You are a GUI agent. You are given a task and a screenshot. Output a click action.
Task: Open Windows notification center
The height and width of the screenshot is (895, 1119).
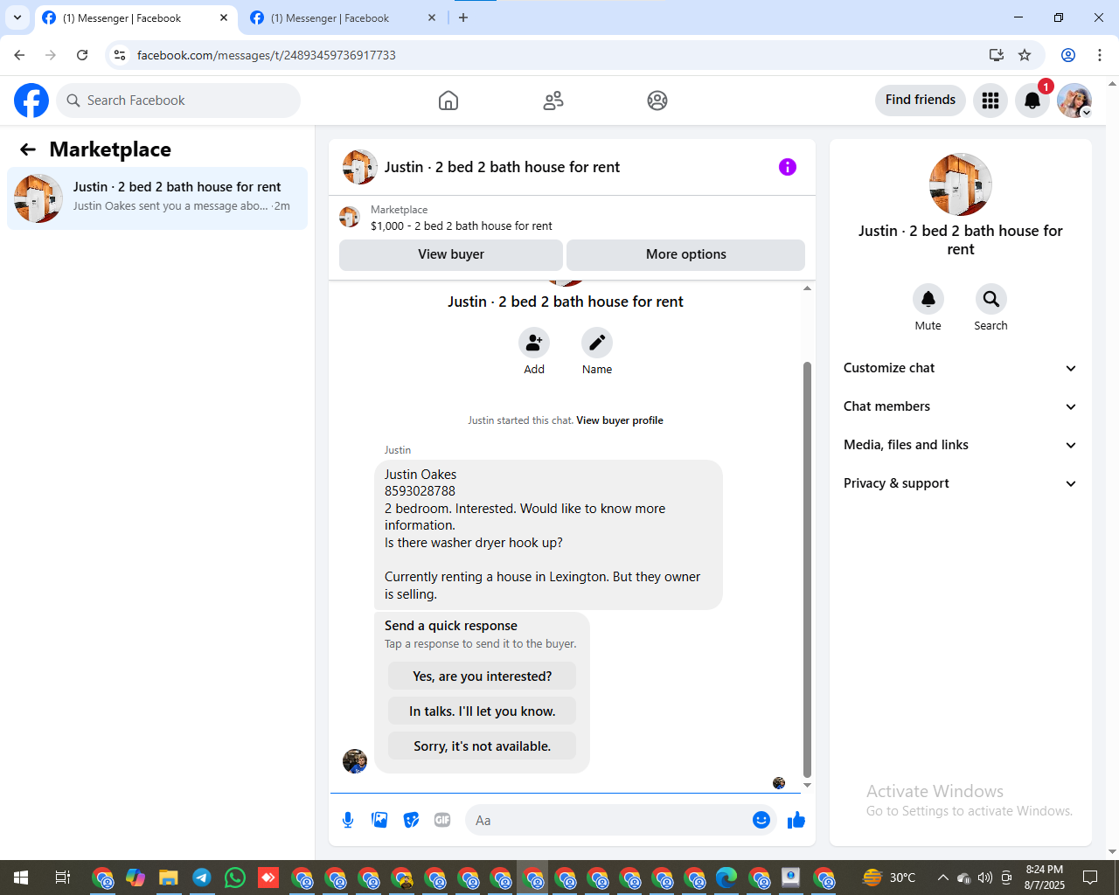[x=1090, y=878]
